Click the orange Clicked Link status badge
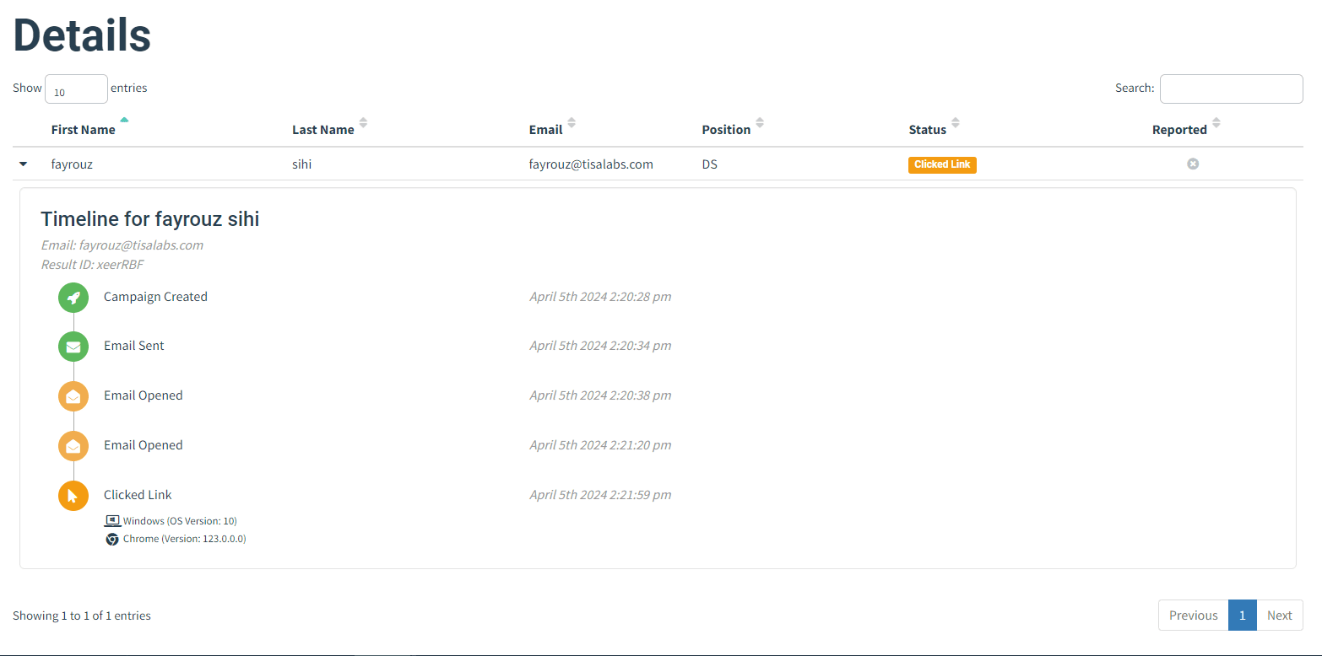The width and height of the screenshot is (1322, 656). [942, 164]
